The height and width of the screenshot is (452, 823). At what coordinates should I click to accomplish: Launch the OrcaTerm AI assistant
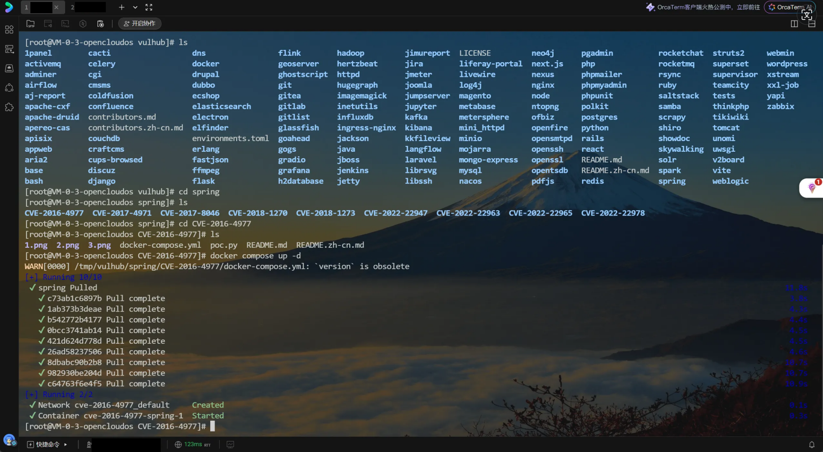790,7
